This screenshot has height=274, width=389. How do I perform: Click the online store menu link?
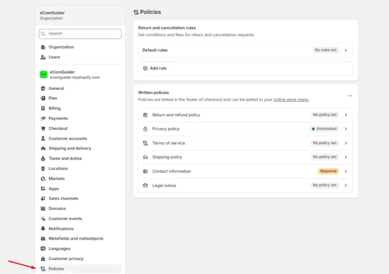click(291, 100)
